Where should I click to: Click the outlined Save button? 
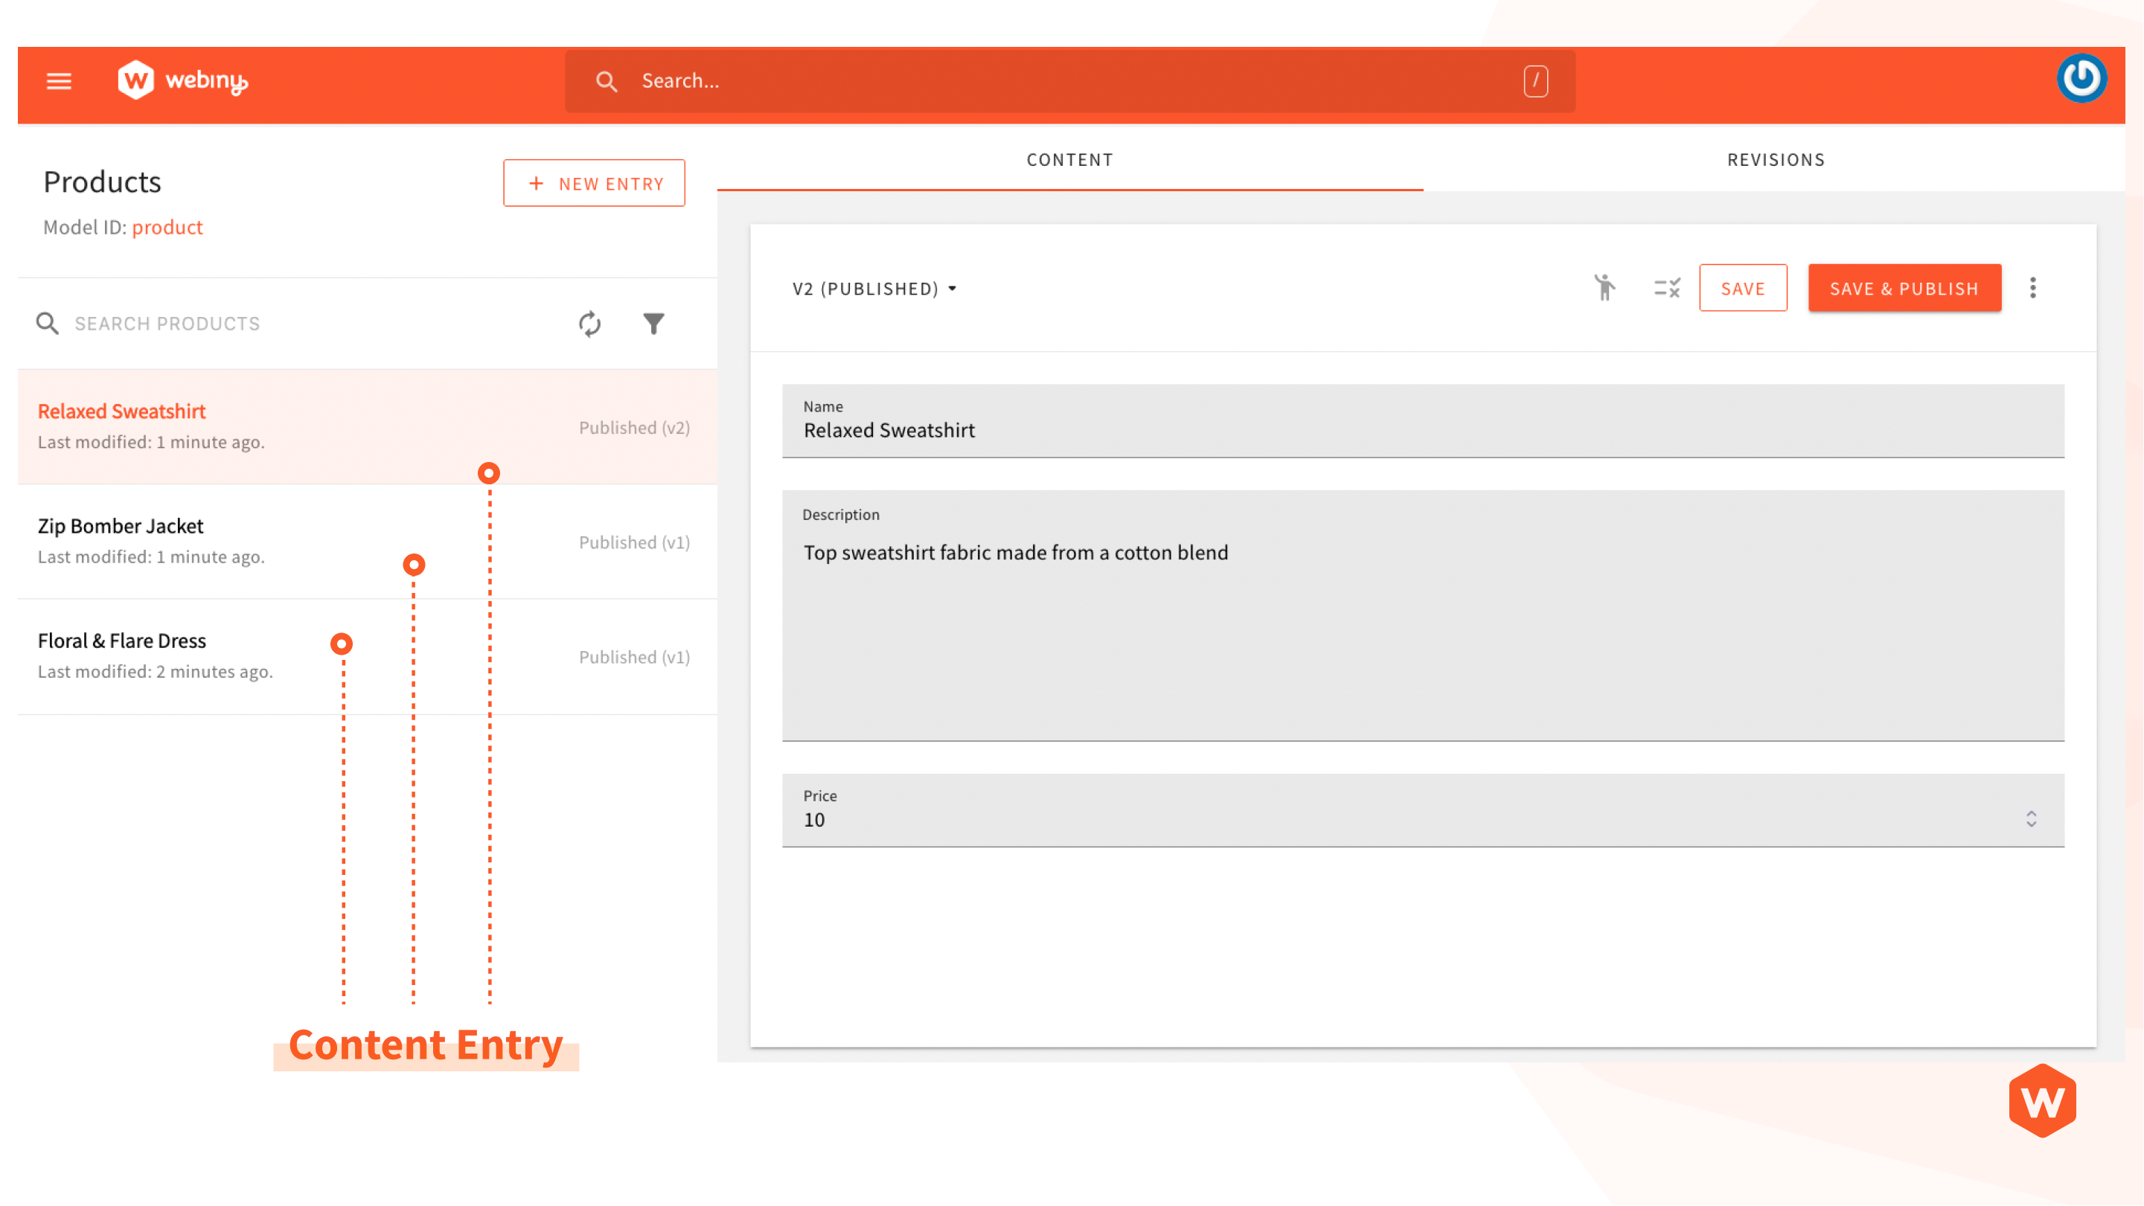(1742, 288)
